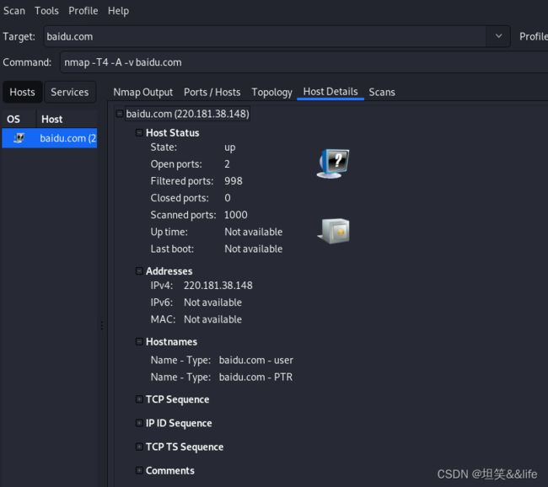Select the baidu.com host row

tap(50, 138)
